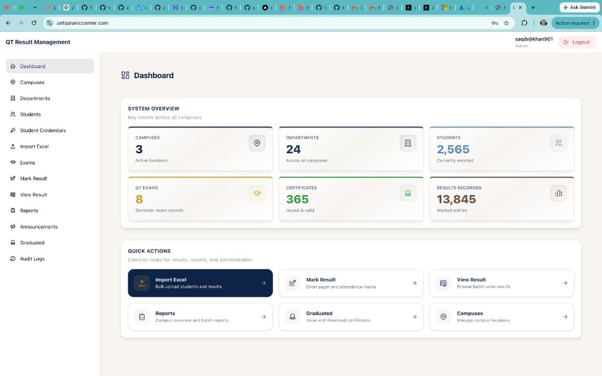
Task: Click the bar chart icon on Results Recorded card
Action: point(558,193)
